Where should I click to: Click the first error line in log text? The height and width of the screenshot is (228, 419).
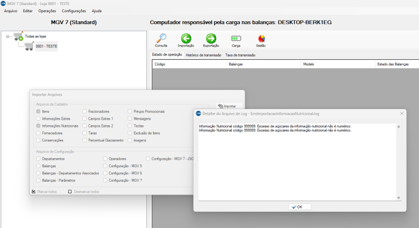click(x=275, y=126)
